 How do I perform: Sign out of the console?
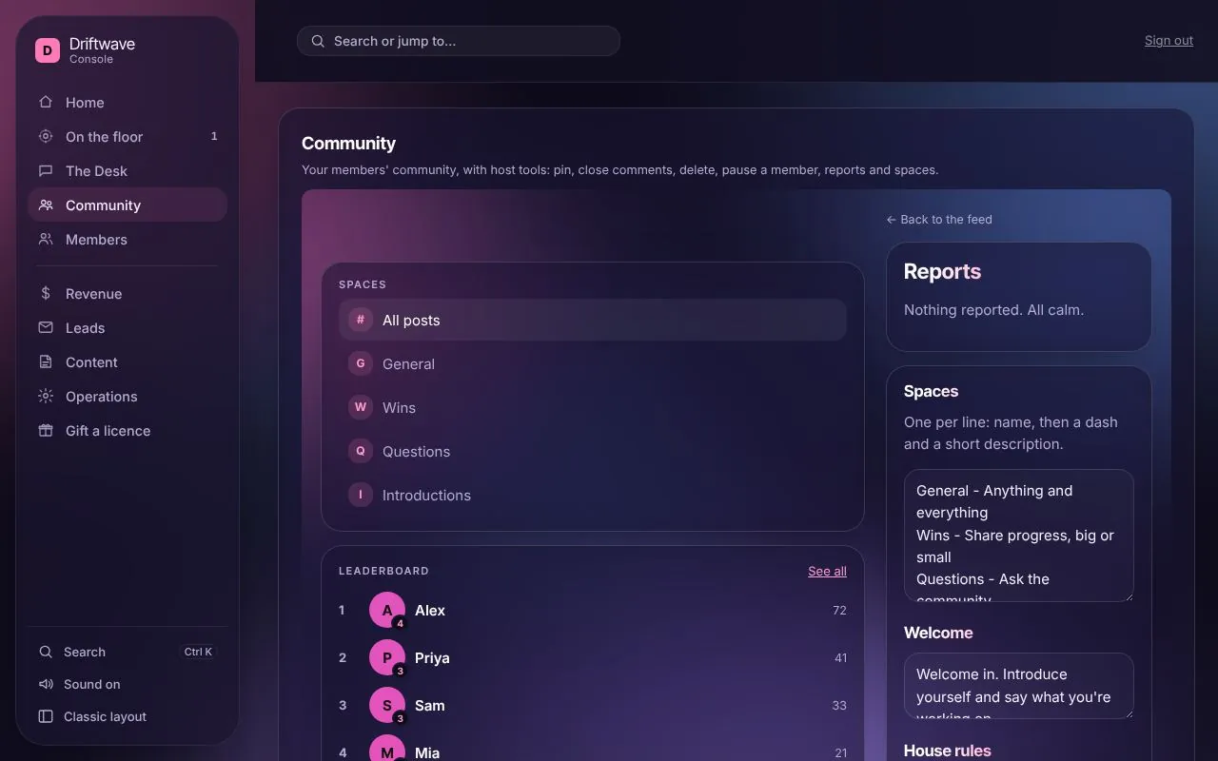(x=1169, y=41)
